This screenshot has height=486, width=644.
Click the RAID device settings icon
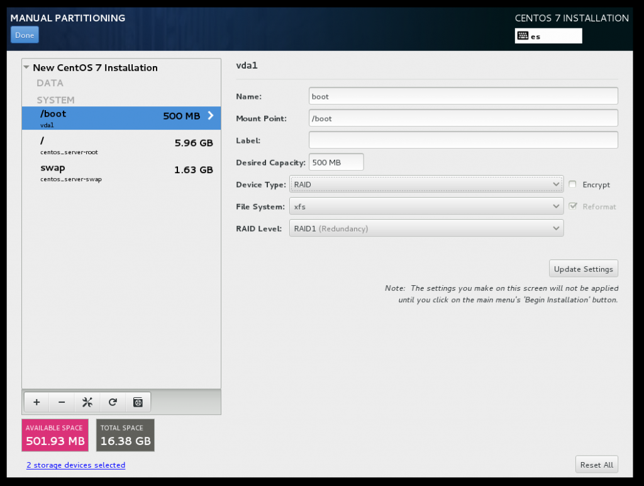[137, 402]
